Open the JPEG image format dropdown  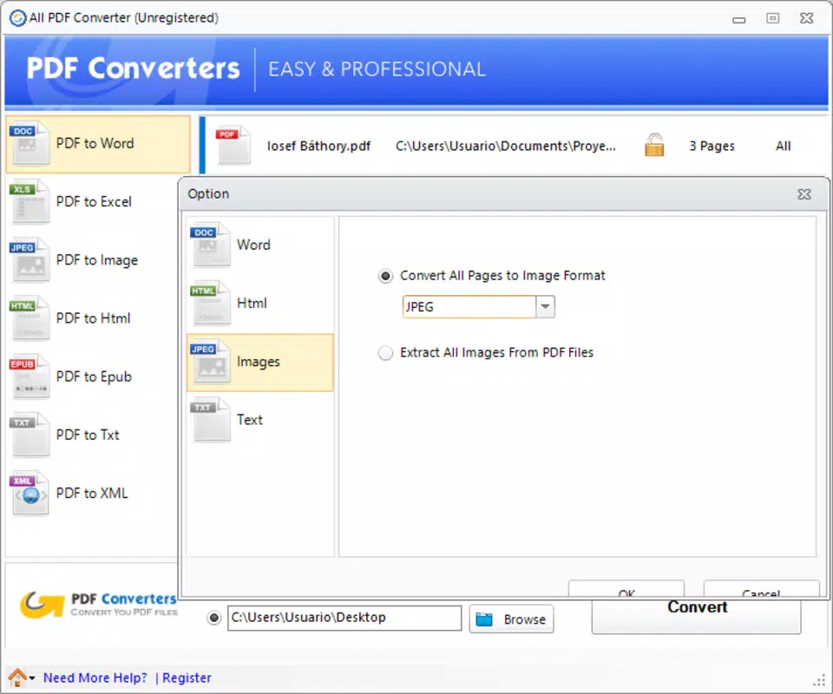[x=545, y=307]
